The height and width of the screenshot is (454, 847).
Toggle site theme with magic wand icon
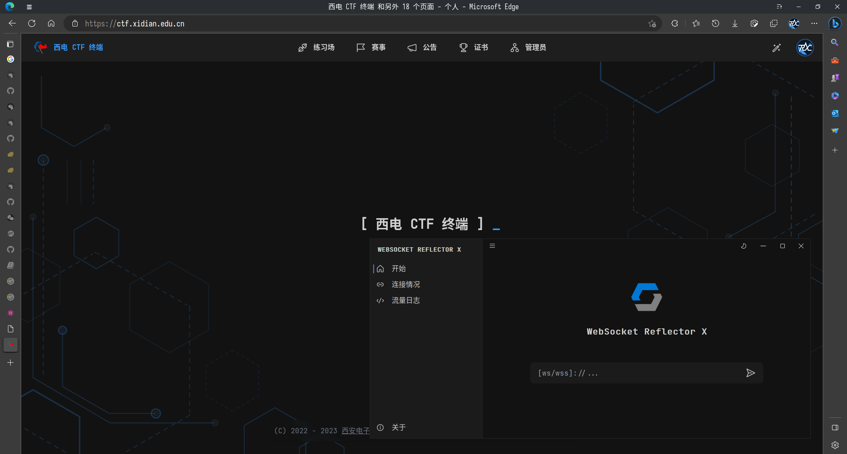[776, 48]
